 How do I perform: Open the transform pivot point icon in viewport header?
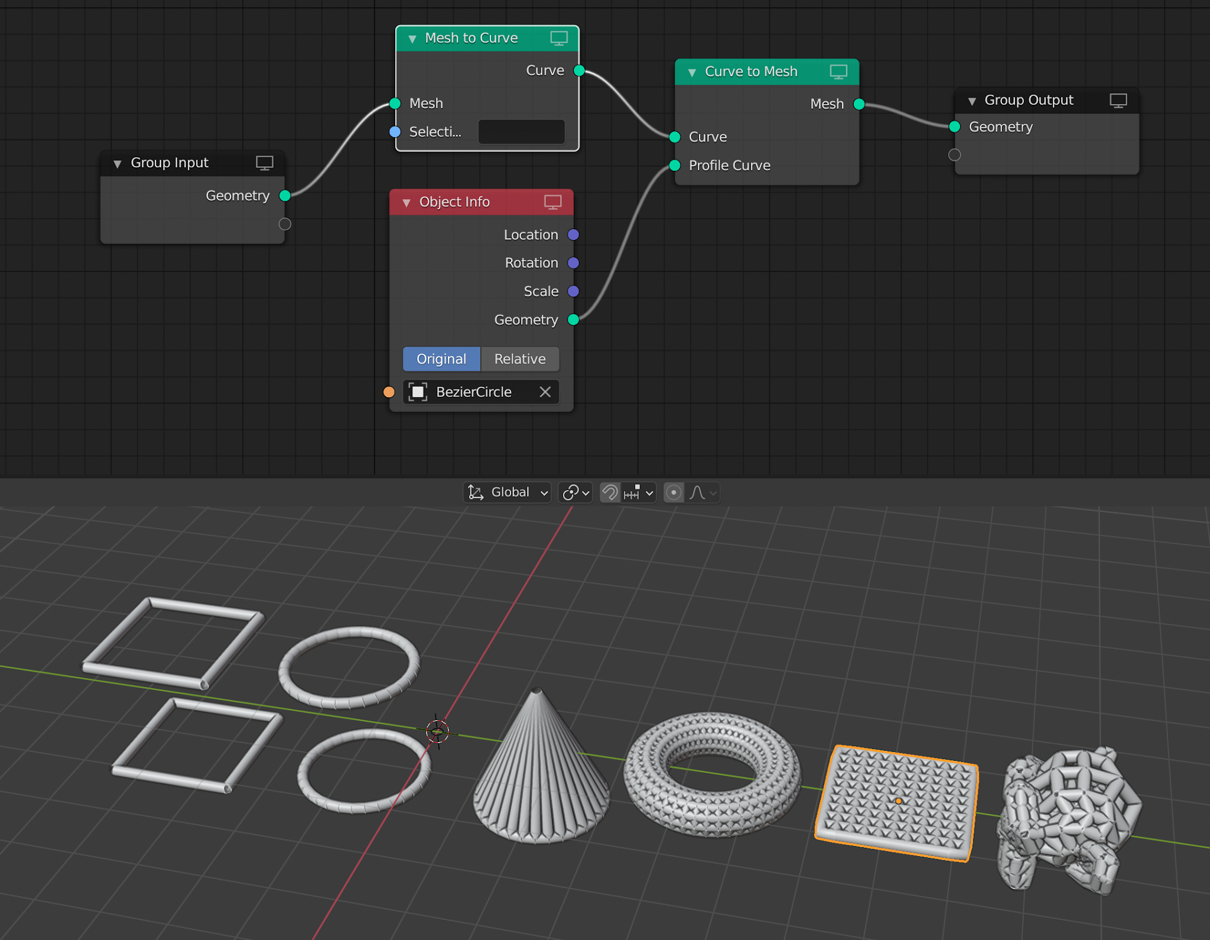(570, 492)
